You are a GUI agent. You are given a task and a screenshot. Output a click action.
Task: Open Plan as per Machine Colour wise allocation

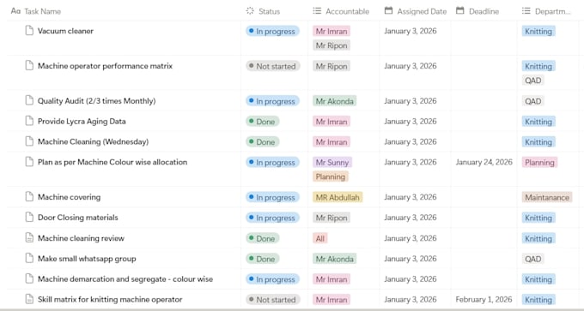coord(113,162)
